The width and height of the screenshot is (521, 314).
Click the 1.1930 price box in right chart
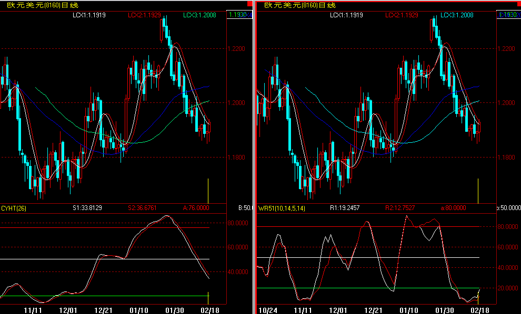[509, 15]
